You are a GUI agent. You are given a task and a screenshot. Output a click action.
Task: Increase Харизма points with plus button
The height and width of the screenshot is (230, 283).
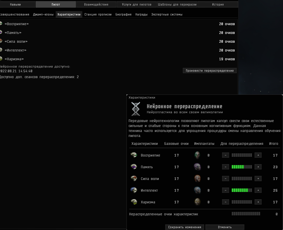pos(258,202)
